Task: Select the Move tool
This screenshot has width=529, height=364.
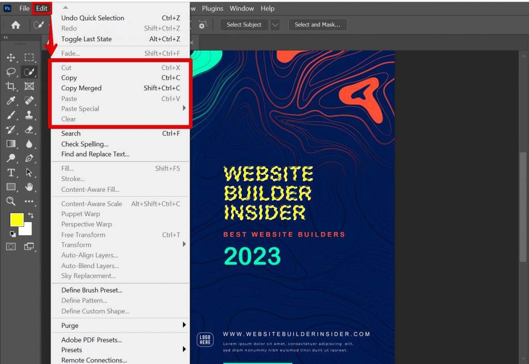Action: pyautogui.click(x=11, y=58)
